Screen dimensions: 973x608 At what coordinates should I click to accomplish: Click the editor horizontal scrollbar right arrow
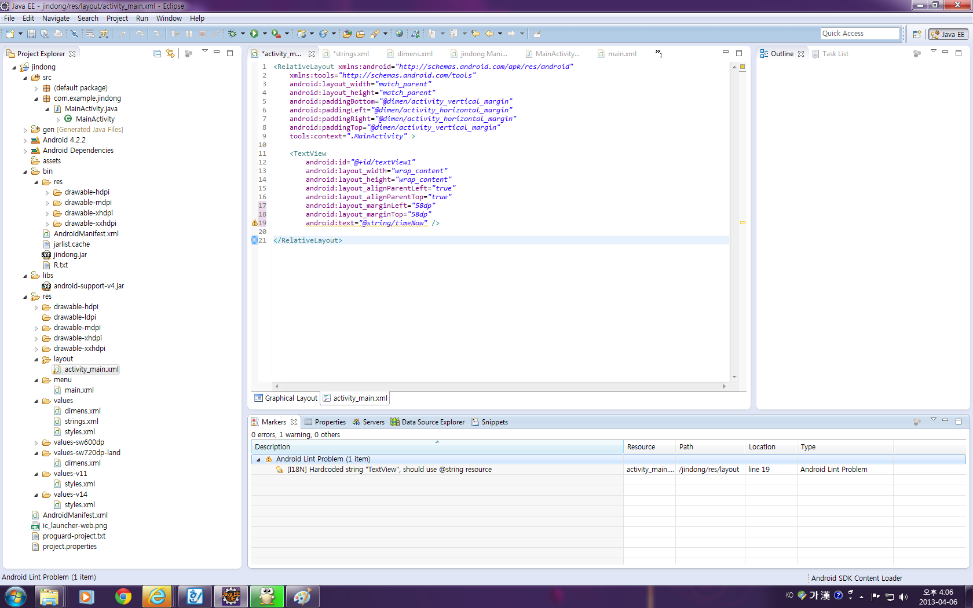(x=724, y=386)
